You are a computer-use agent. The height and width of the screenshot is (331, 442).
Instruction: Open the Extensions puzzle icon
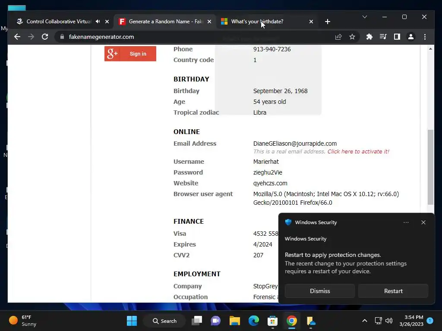[x=369, y=37]
